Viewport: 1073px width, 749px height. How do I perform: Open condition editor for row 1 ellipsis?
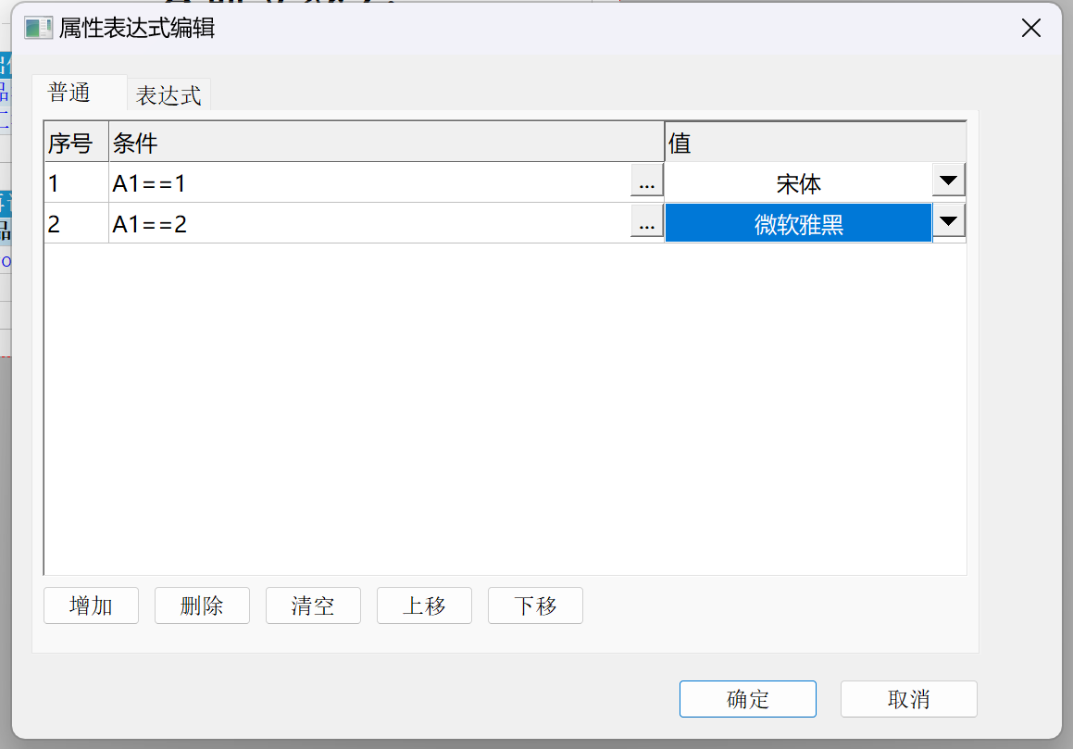pyautogui.click(x=646, y=182)
